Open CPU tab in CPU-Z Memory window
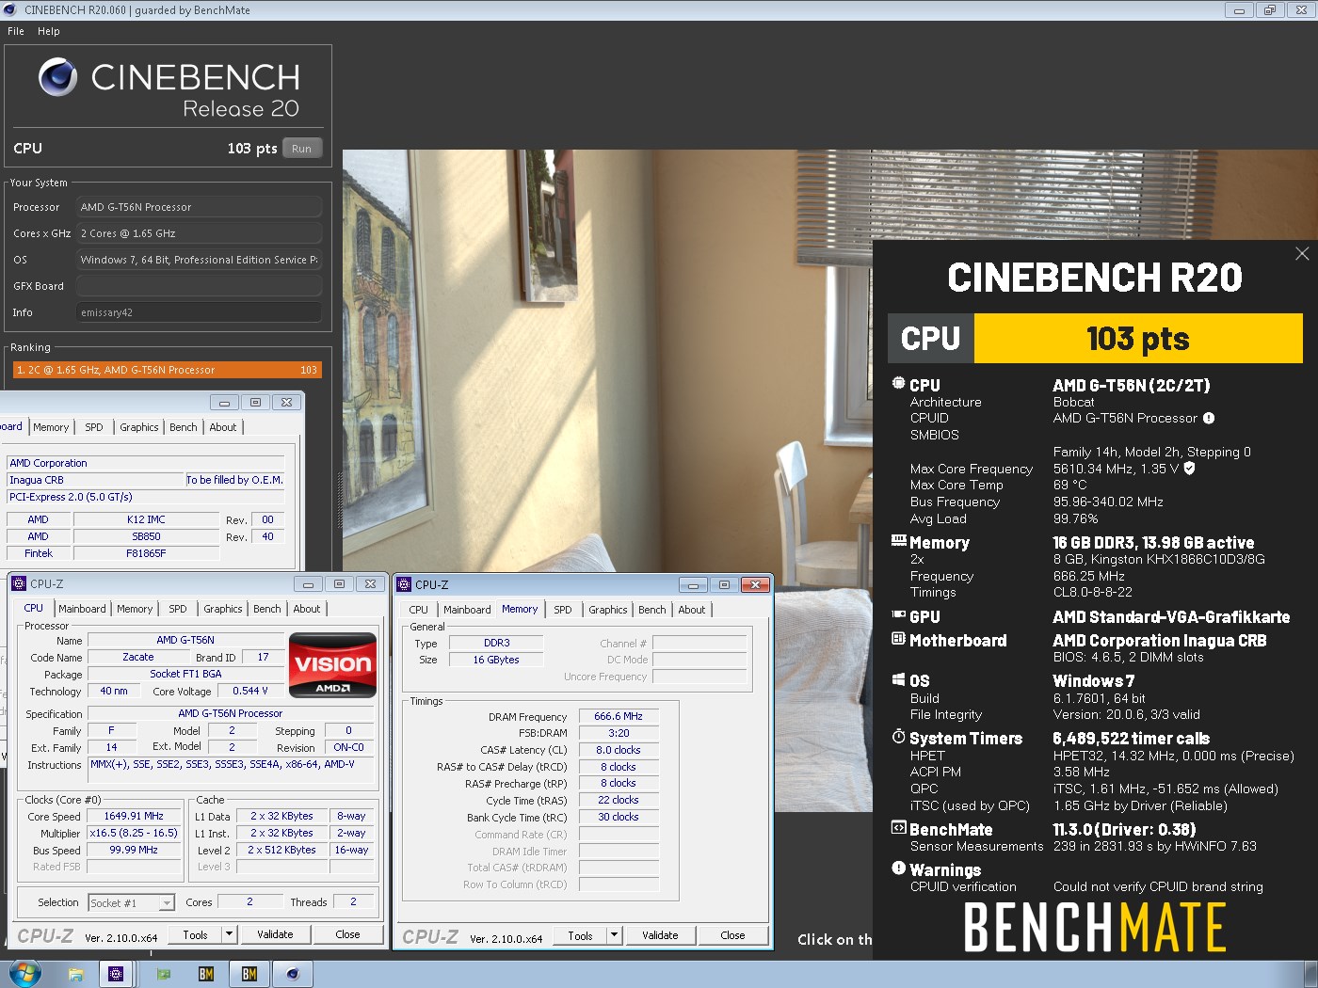The width and height of the screenshot is (1318, 988). [419, 610]
